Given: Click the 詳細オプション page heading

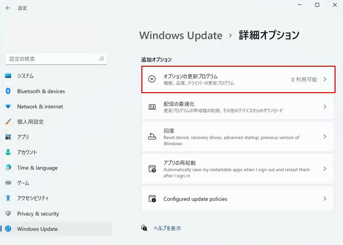Looking at the screenshot, I should pyautogui.click(x=269, y=35).
